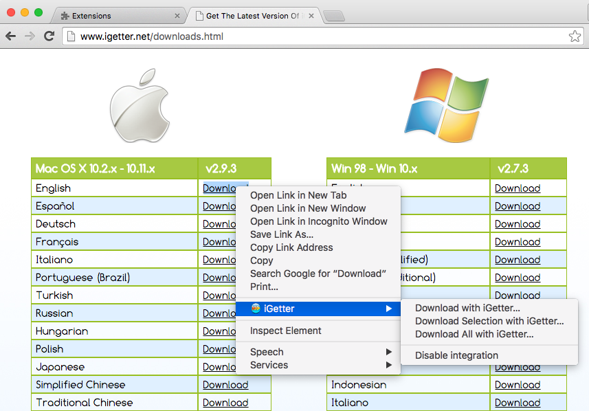589x411 pixels.
Task: Click the browser forward arrow
Action: click(x=30, y=36)
